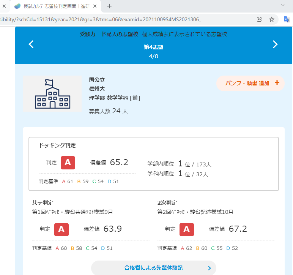293x275 pixels.
Task: Select the 受験カード記入の志望校 heading
Action: coord(109,34)
